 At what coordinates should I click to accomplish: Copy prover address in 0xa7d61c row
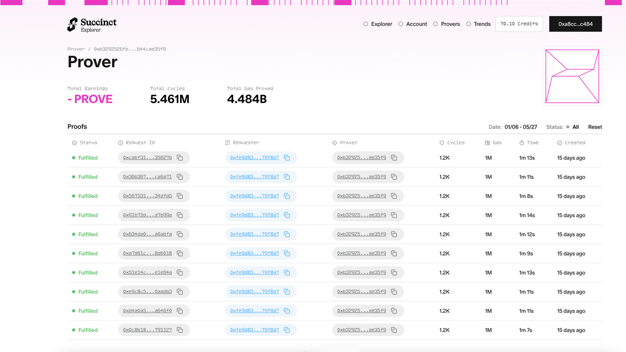[x=394, y=253]
